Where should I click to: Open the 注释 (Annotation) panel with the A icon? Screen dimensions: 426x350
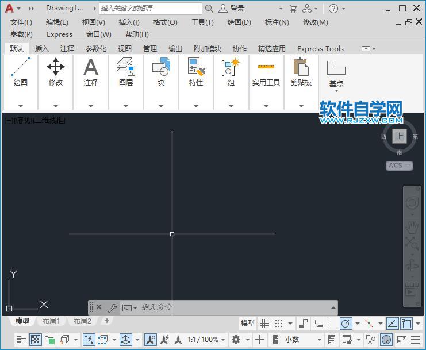(91, 72)
